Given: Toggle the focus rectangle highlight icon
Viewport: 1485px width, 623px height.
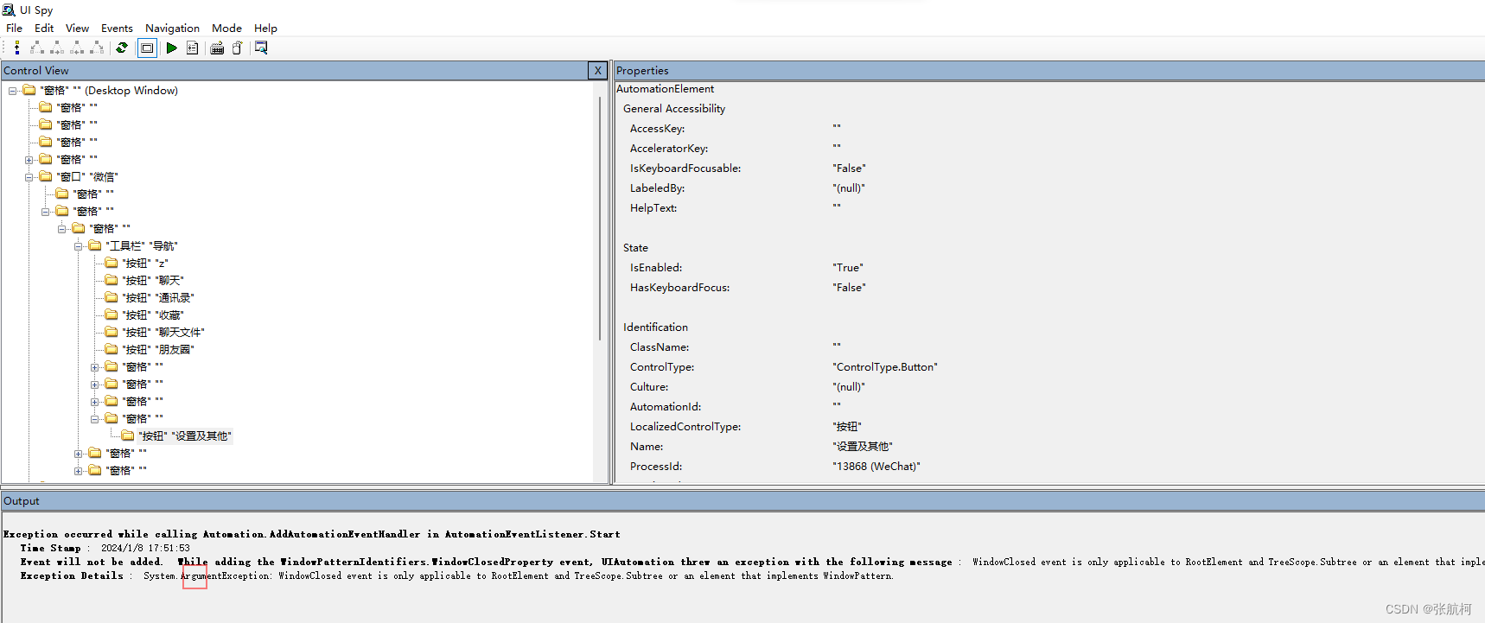Looking at the screenshot, I should pyautogui.click(x=147, y=48).
